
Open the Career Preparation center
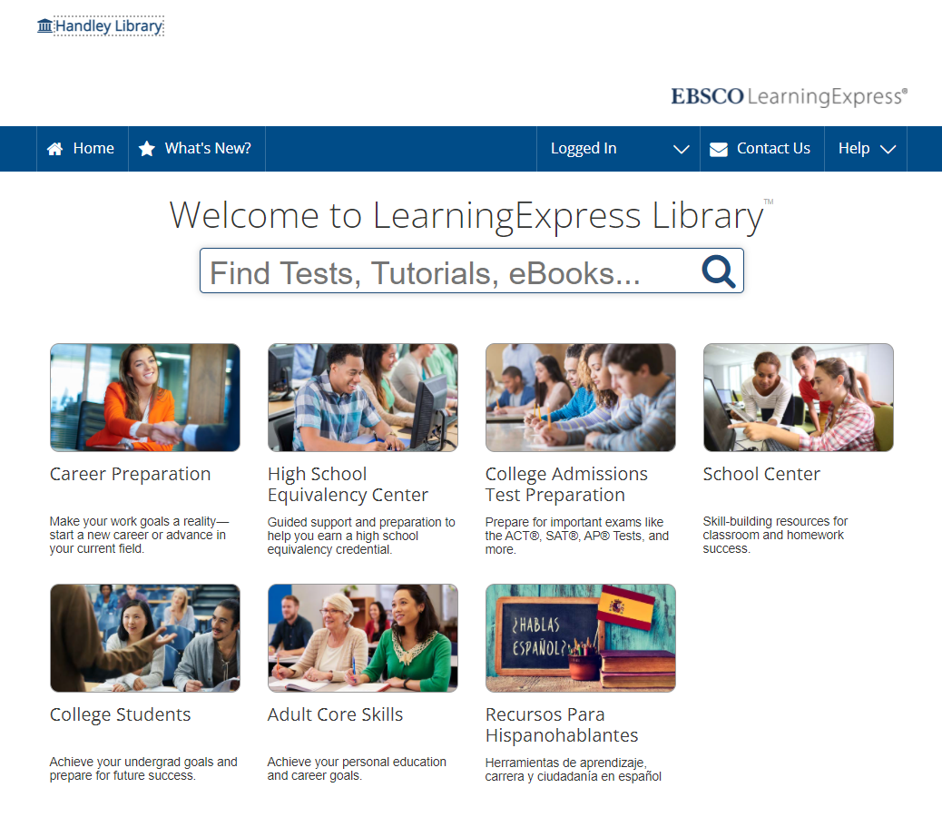130,473
